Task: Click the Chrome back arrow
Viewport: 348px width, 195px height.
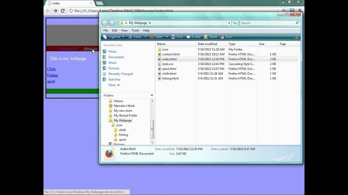Action: [x=48, y=11]
